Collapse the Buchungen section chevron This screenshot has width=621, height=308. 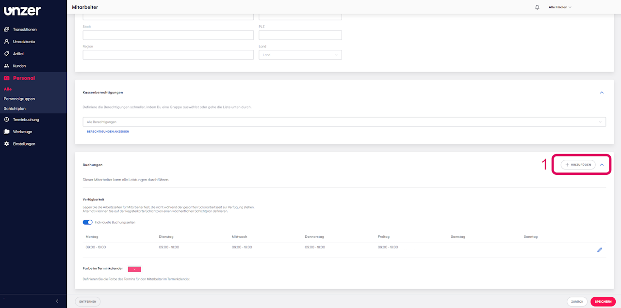pos(602,165)
